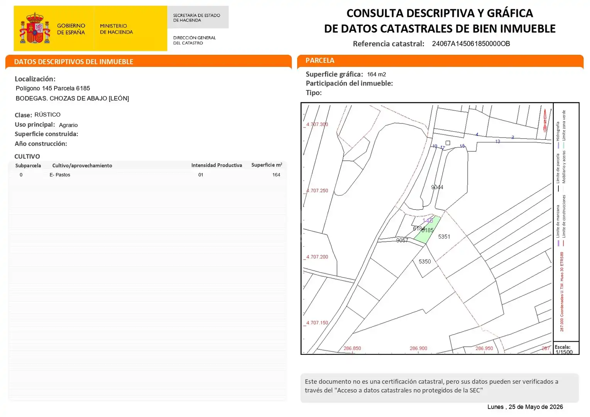This screenshot has width=590, height=417.
Task: Click the 'E- Pastos' crop cell
Action: (x=60, y=175)
